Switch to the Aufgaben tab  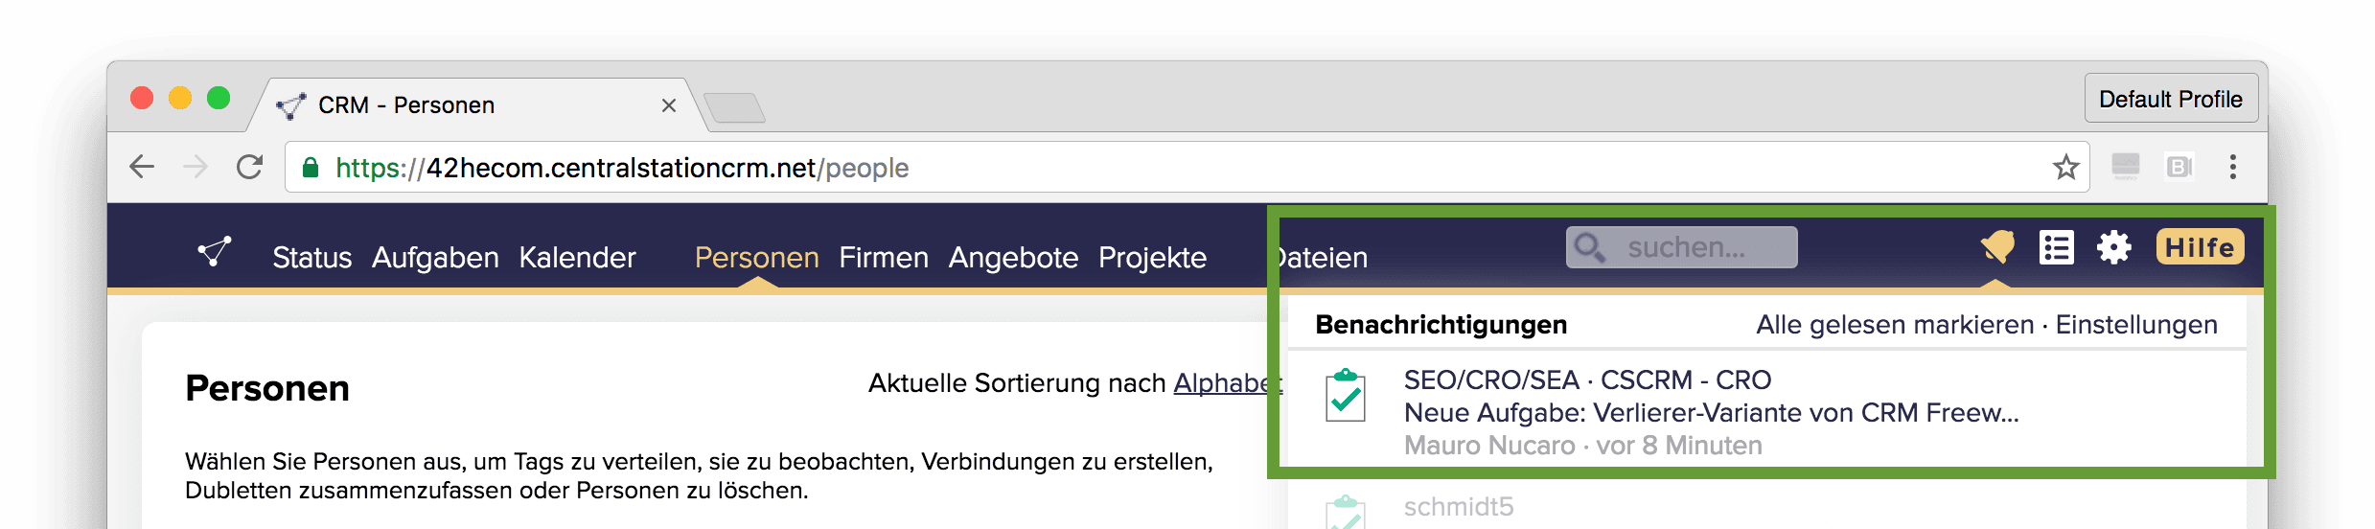tap(435, 258)
